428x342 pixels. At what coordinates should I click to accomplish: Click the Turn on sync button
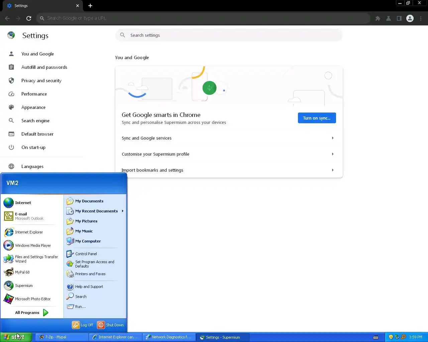(x=317, y=118)
